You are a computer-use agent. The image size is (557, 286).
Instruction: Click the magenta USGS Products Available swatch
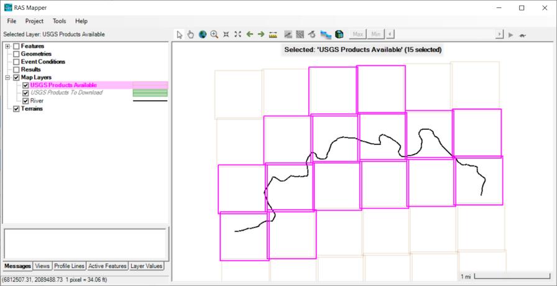pos(150,85)
